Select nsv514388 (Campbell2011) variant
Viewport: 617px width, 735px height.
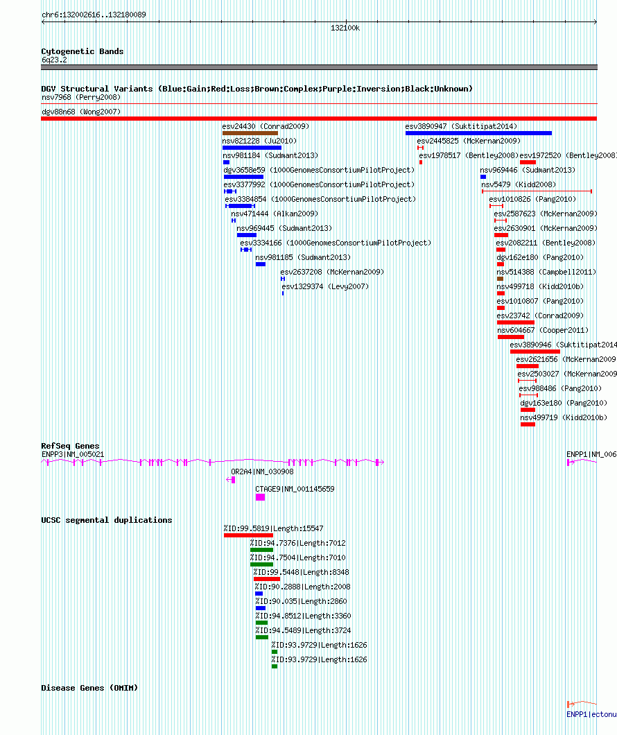546,272
